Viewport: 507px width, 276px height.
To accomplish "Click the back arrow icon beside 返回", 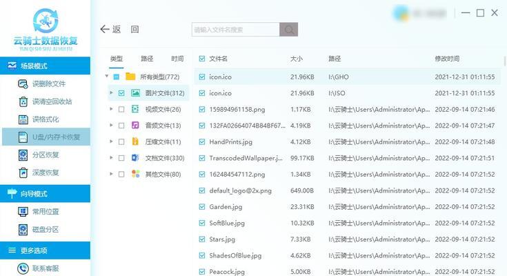I will click(105, 30).
